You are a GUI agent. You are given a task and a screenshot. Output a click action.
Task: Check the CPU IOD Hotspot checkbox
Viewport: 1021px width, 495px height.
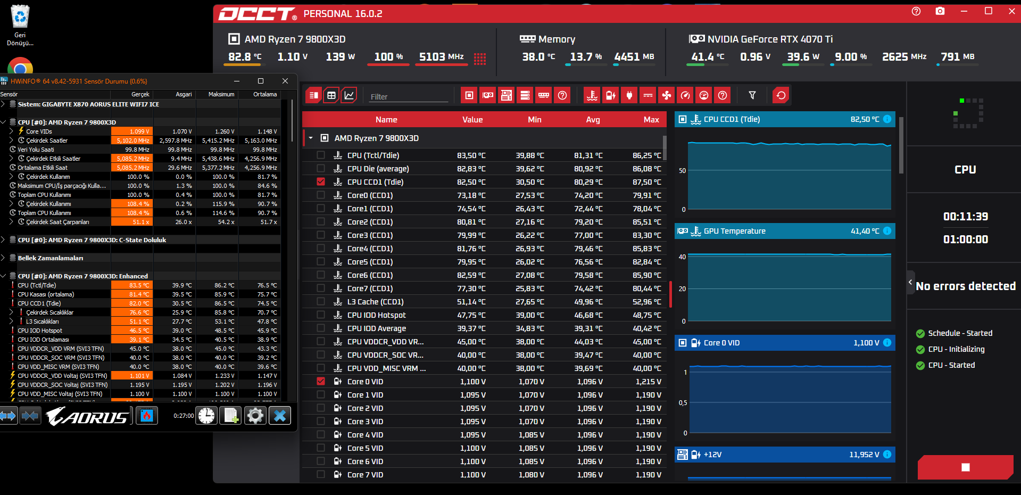click(320, 315)
